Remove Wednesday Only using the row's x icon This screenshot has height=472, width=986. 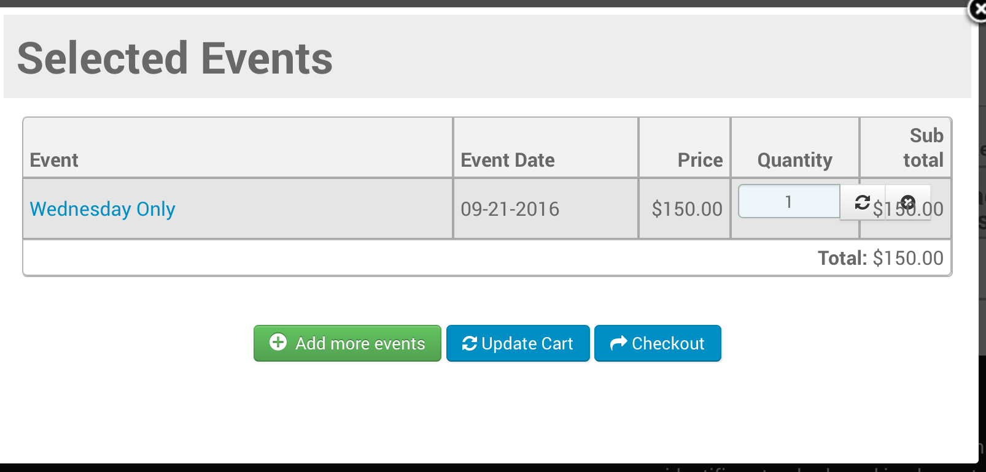[x=908, y=202]
